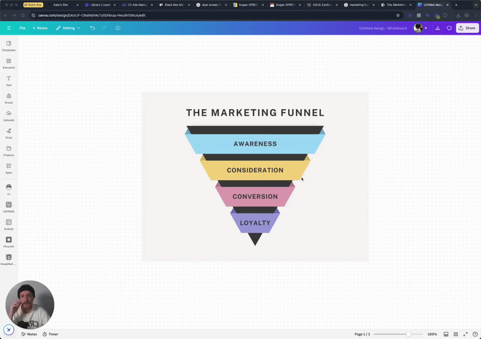Open the Projects panel
The image size is (481, 339).
[x=8, y=150]
